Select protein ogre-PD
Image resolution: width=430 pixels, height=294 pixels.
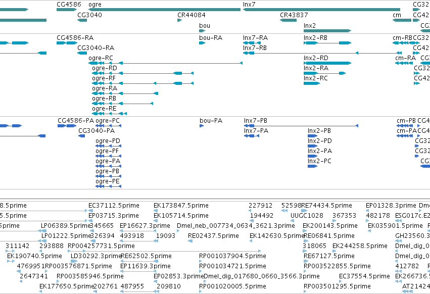[108, 146]
